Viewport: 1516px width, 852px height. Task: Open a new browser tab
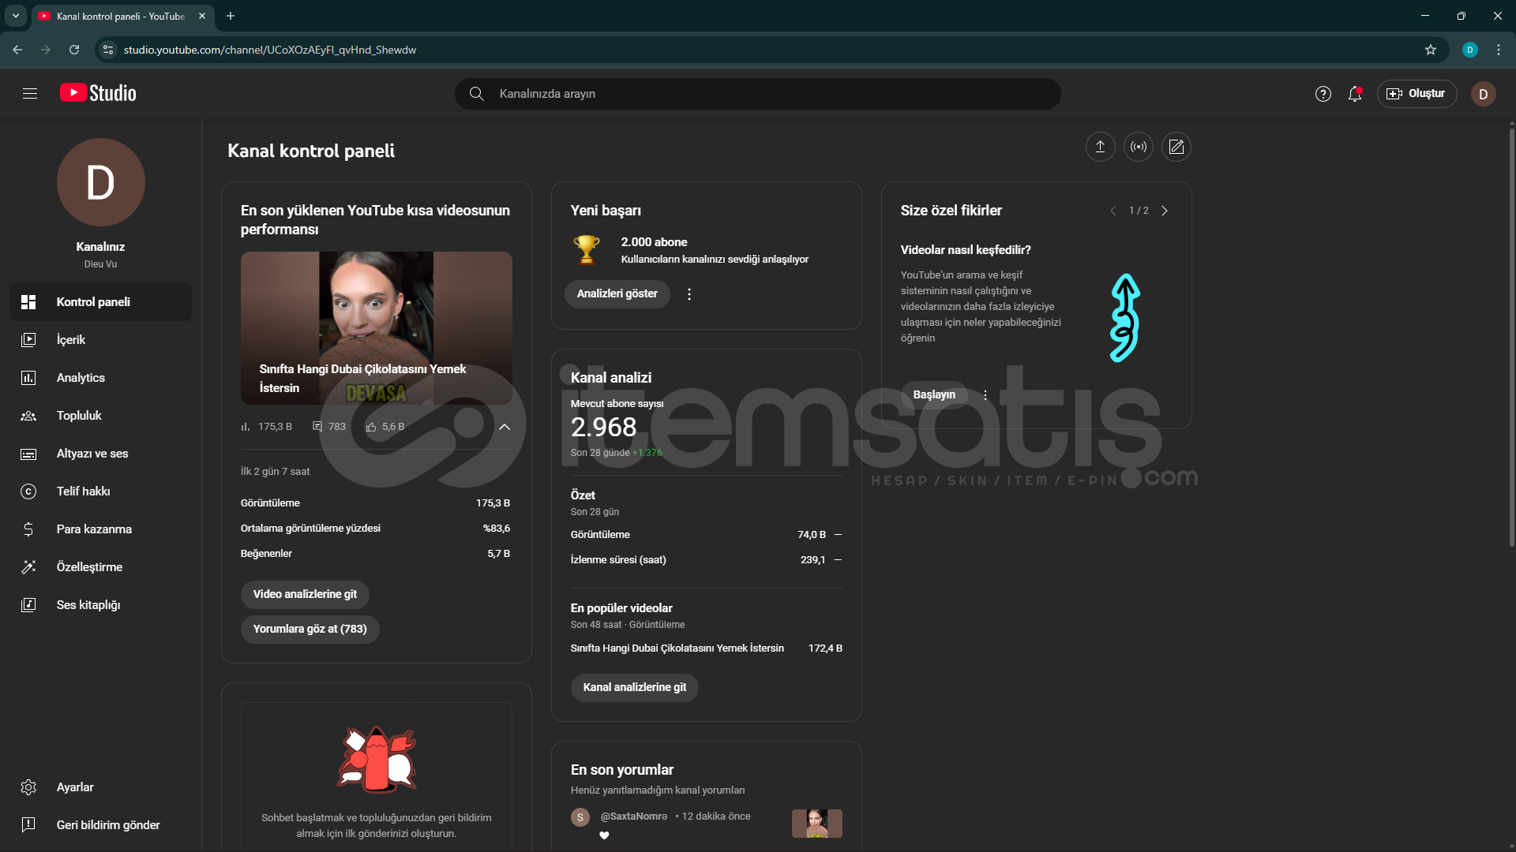231,16
